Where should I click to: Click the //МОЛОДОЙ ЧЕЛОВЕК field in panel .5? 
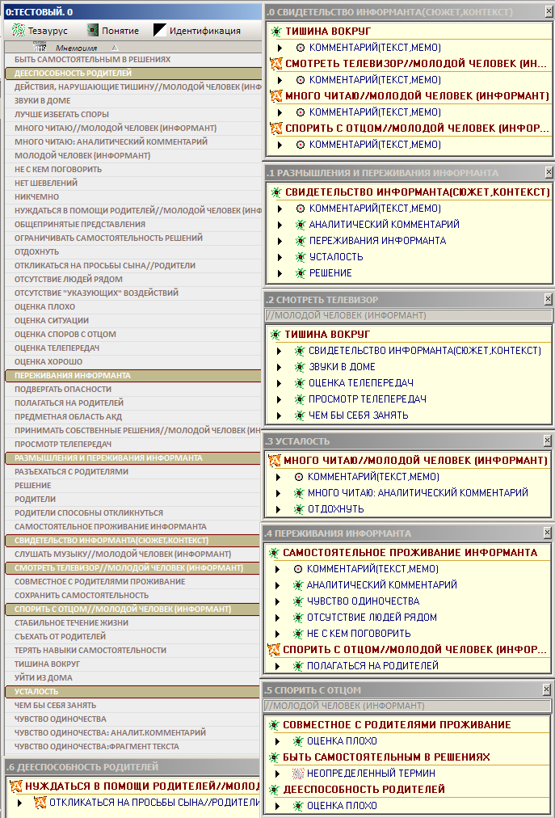[407, 706]
